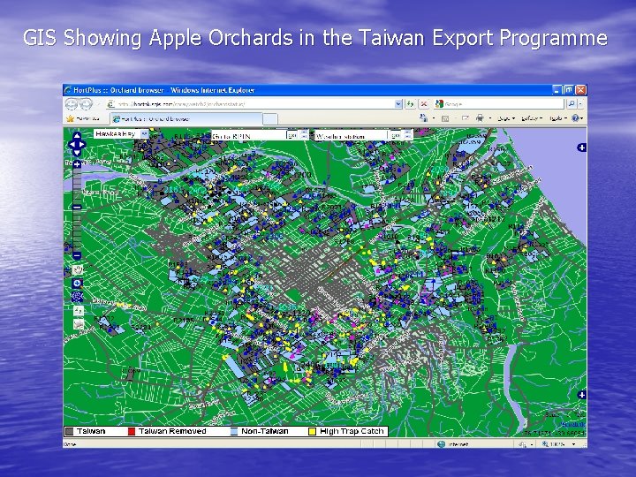Open the Tools menu dropdown in IE toolbar
The width and height of the screenshot is (636, 477).
point(557,118)
